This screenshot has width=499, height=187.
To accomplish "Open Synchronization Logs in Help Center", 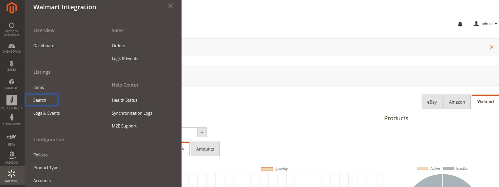I will (x=132, y=113).
